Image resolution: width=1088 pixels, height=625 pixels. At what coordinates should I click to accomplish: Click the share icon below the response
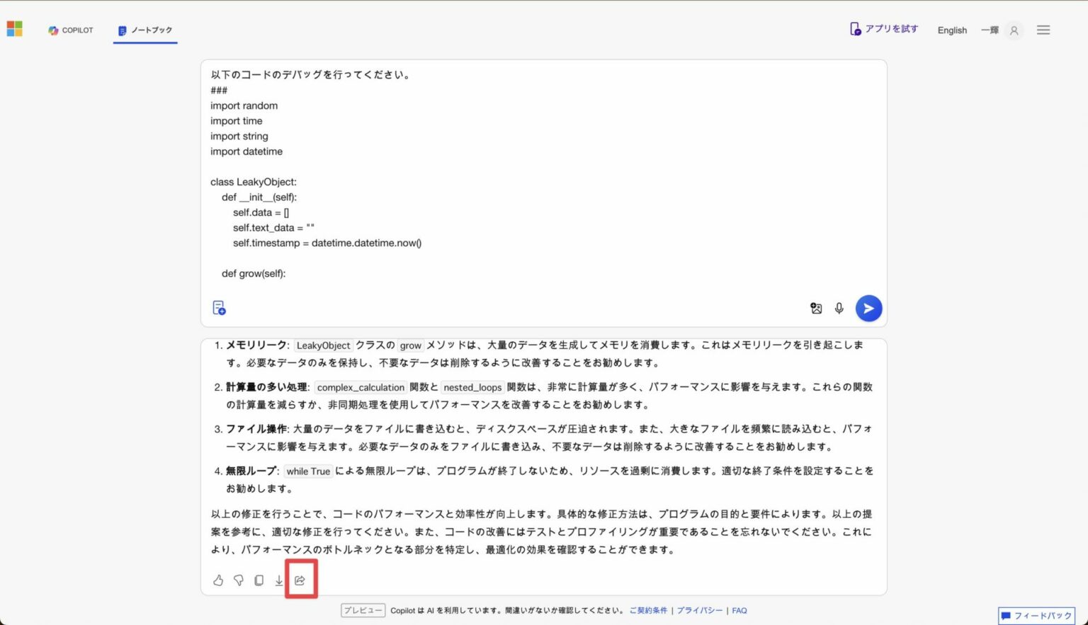pos(300,580)
